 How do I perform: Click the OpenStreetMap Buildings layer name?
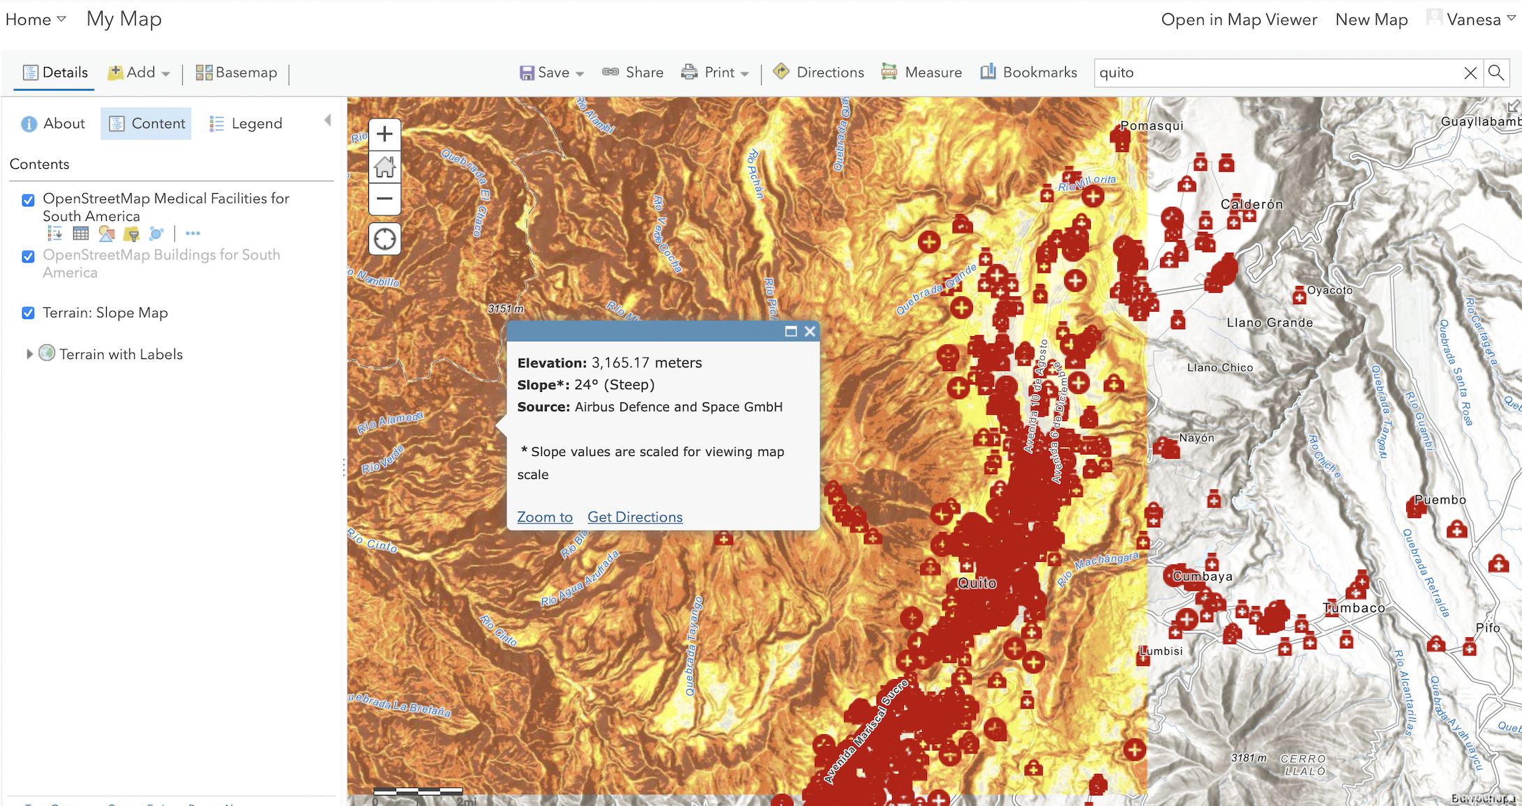[161, 264]
